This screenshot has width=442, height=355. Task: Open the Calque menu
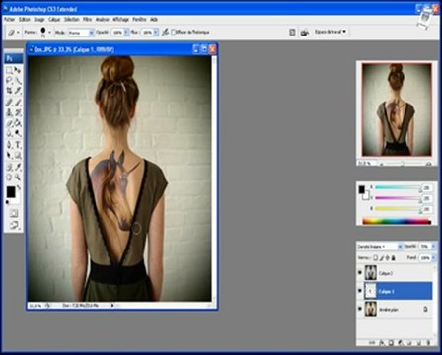54,20
